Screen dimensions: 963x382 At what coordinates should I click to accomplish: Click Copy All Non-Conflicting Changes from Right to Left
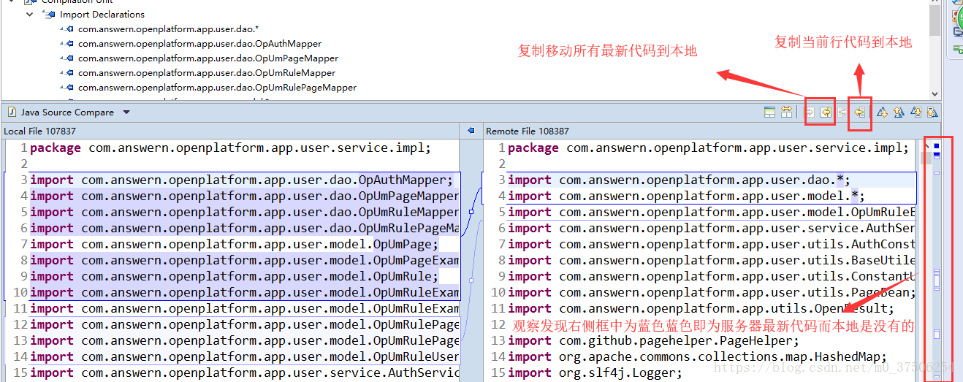coord(826,112)
